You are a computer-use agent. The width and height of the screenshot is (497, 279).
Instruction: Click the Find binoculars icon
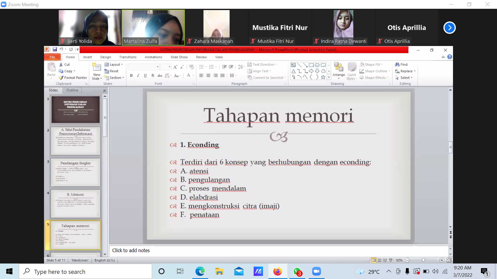(397, 64)
